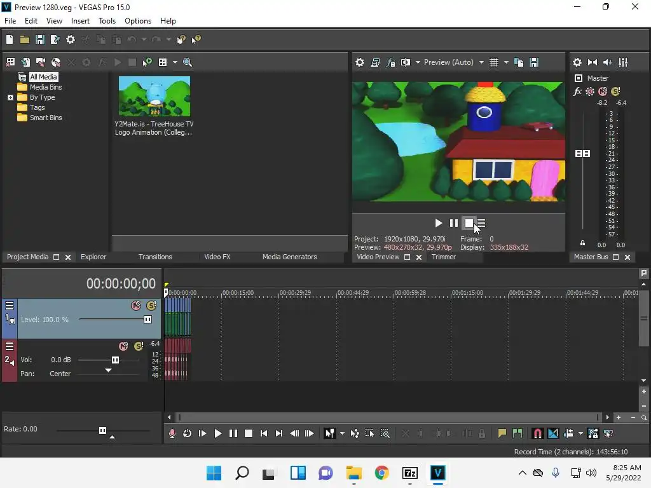Open the File menu
Viewport: 651px width, 488px height.
point(10,21)
